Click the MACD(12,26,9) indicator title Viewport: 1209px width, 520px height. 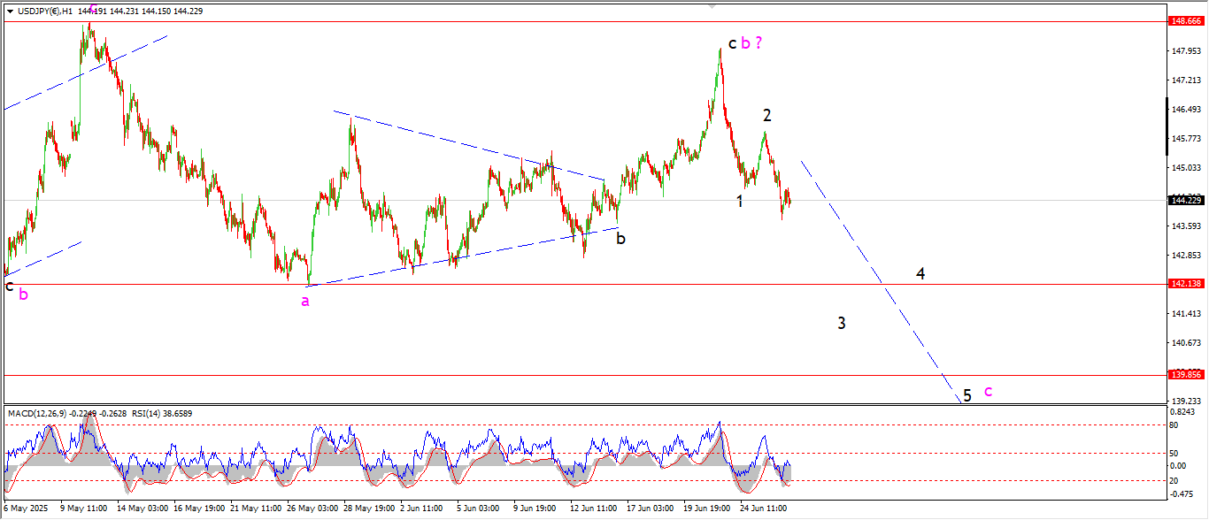(x=38, y=413)
